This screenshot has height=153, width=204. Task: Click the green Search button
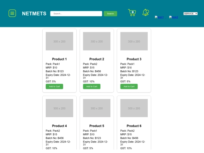(110, 14)
